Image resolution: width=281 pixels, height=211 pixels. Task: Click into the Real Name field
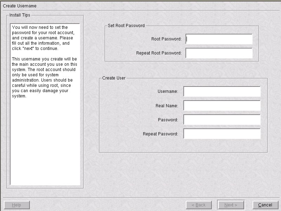tap(222, 106)
